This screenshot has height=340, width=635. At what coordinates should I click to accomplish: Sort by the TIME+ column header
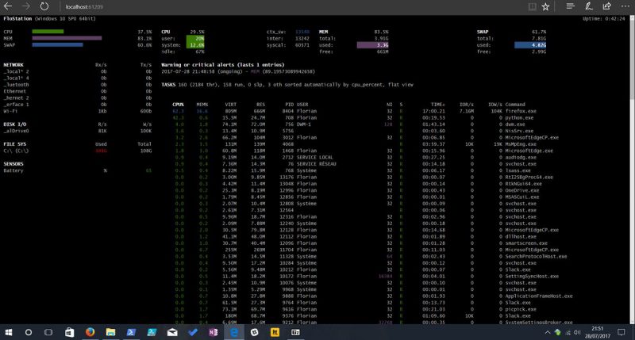pos(438,105)
